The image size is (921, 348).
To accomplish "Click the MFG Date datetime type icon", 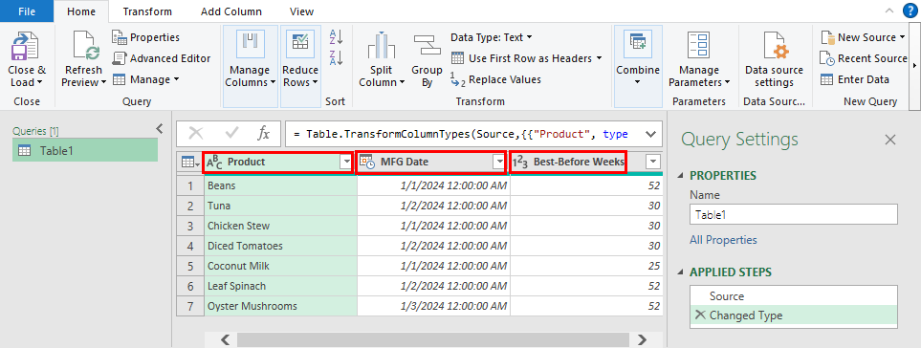I will [367, 162].
